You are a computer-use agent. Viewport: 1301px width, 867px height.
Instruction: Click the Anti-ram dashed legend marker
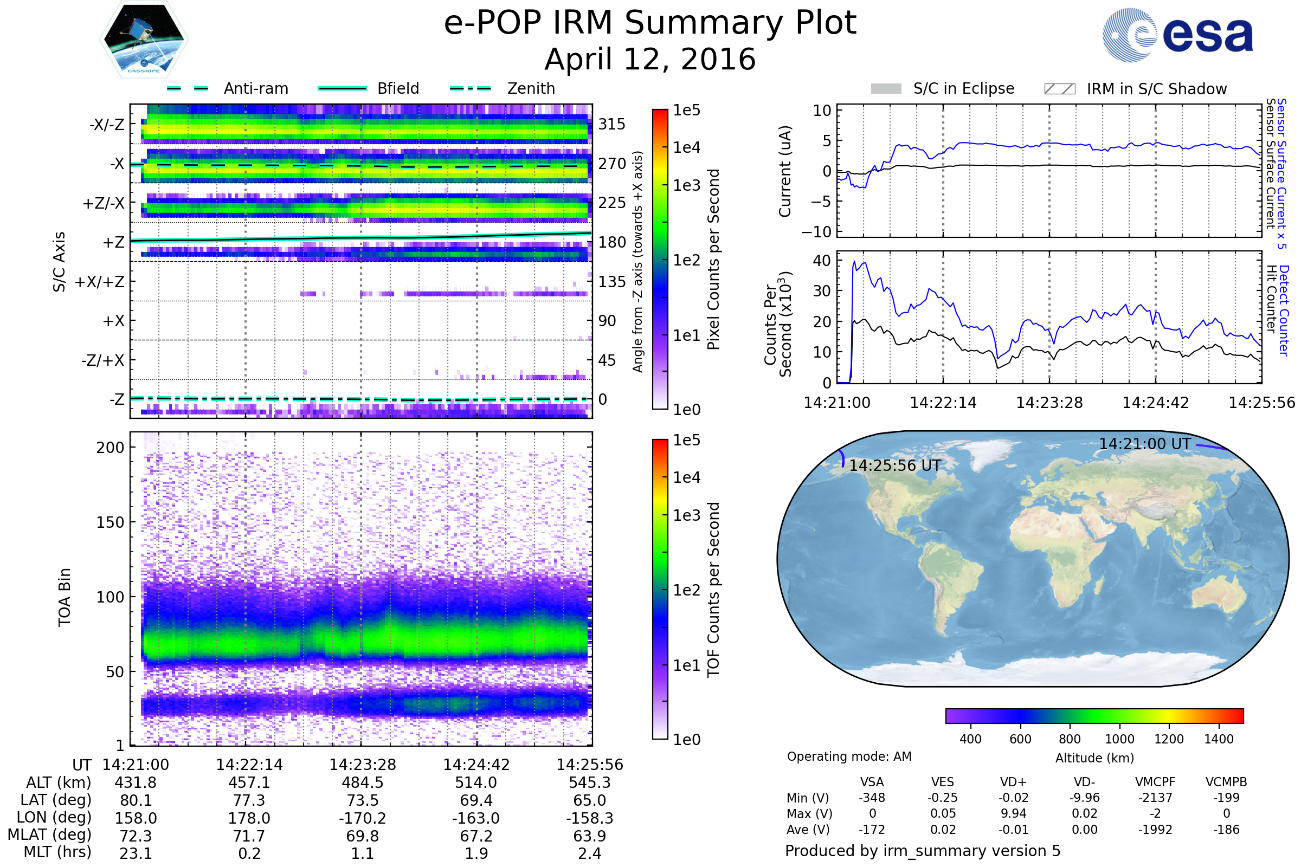click(x=188, y=88)
